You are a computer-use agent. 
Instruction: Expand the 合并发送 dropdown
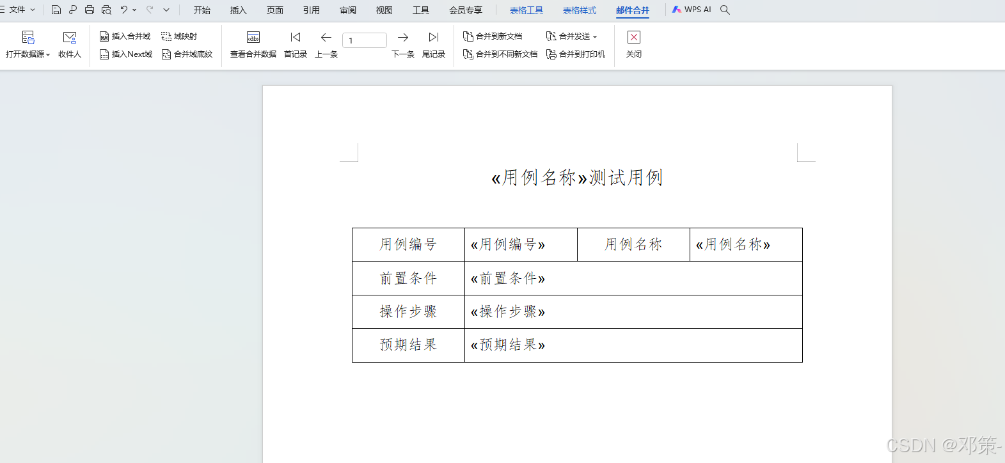coord(572,36)
